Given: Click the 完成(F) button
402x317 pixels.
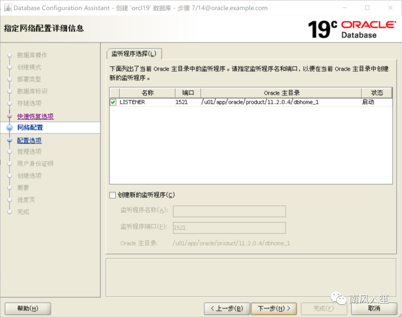Looking at the screenshot, I should pyautogui.click(x=324, y=308).
